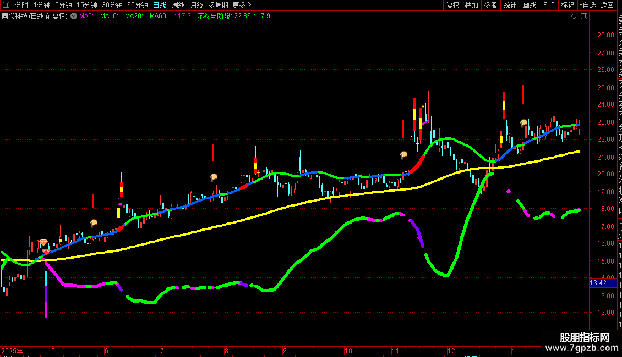Click the pointing-hand signal icon in November

click(403, 155)
